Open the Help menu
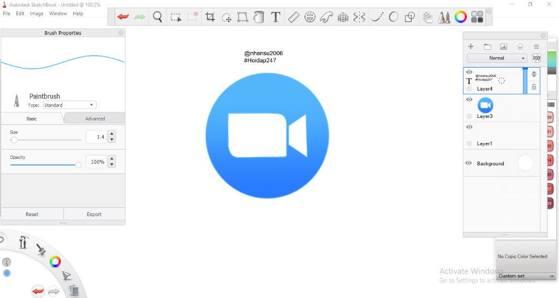Image resolution: width=559 pixels, height=298 pixels. click(x=78, y=14)
